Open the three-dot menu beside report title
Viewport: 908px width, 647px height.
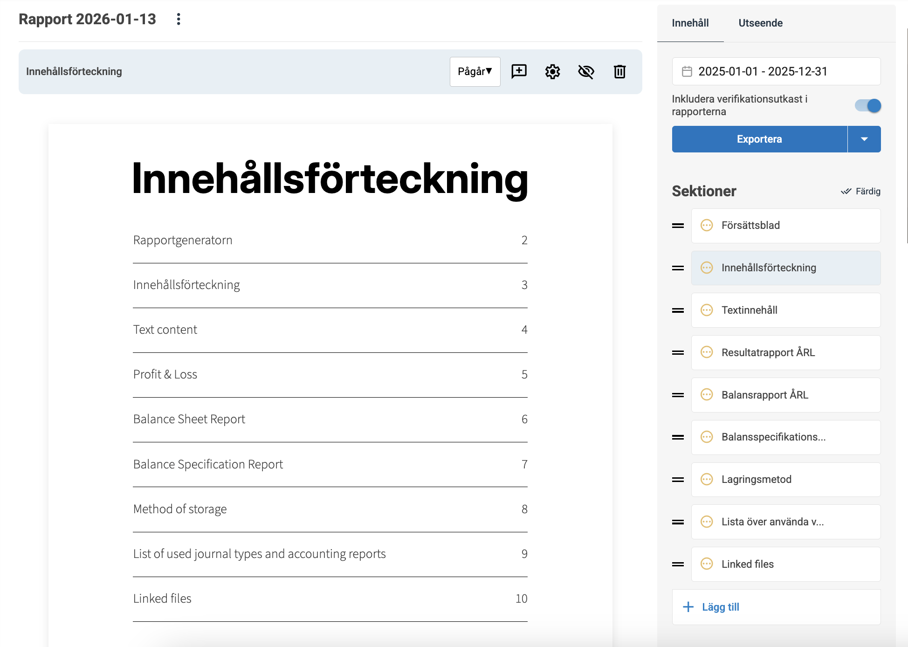[x=179, y=19]
